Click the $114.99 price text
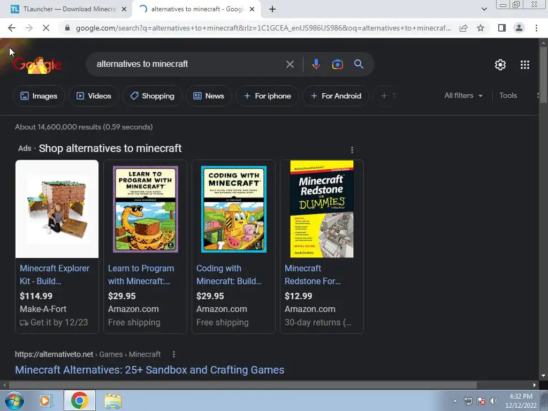This screenshot has width=548, height=411. (36, 296)
